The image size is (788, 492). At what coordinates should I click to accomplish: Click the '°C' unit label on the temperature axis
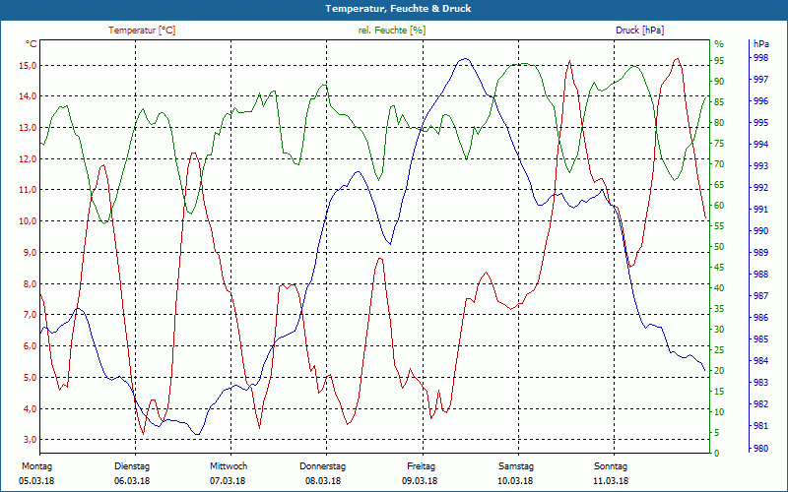[x=32, y=44]
